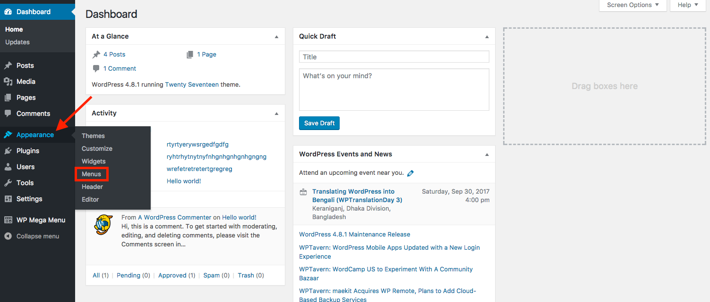Open Header in the Appearance submenu
This screenshot has height=302, width=710.
92,187
